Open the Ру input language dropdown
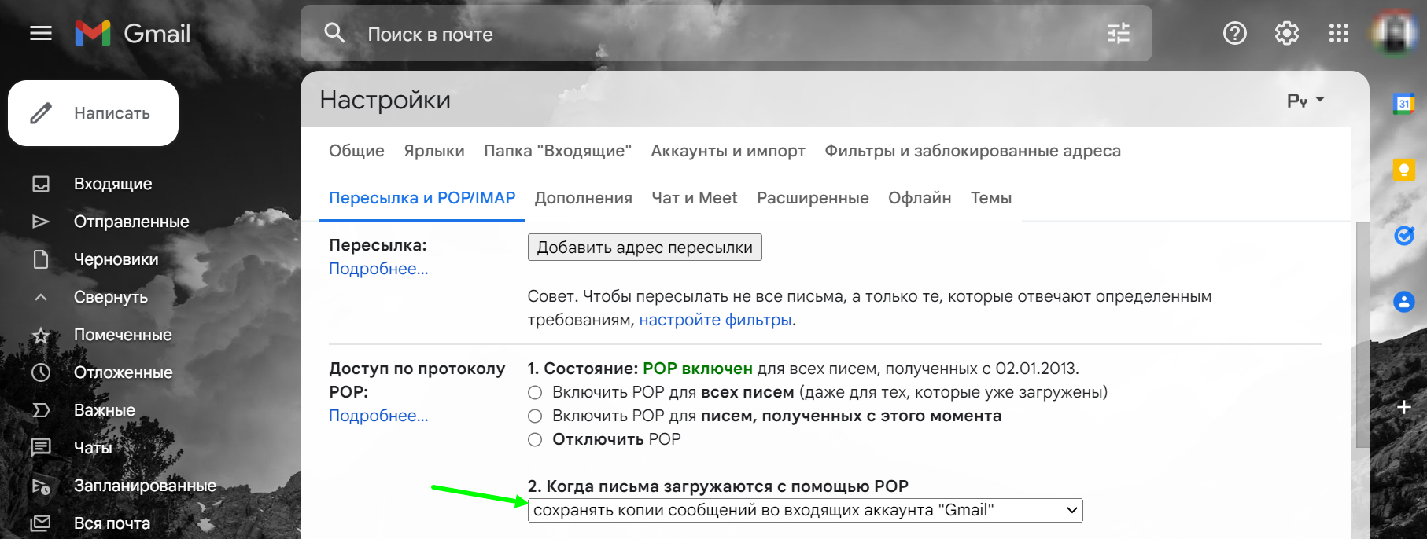 tap(1306, 101)
